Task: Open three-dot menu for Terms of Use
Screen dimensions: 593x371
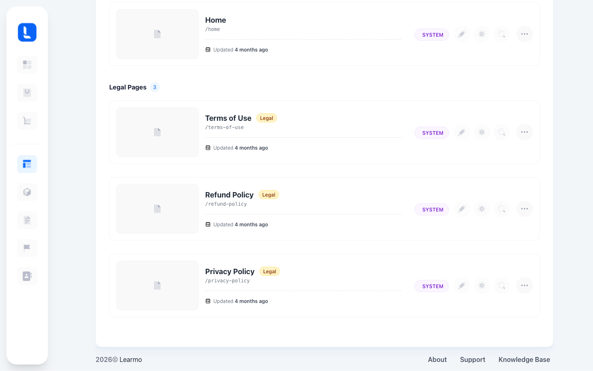Action: coord(525,132)
